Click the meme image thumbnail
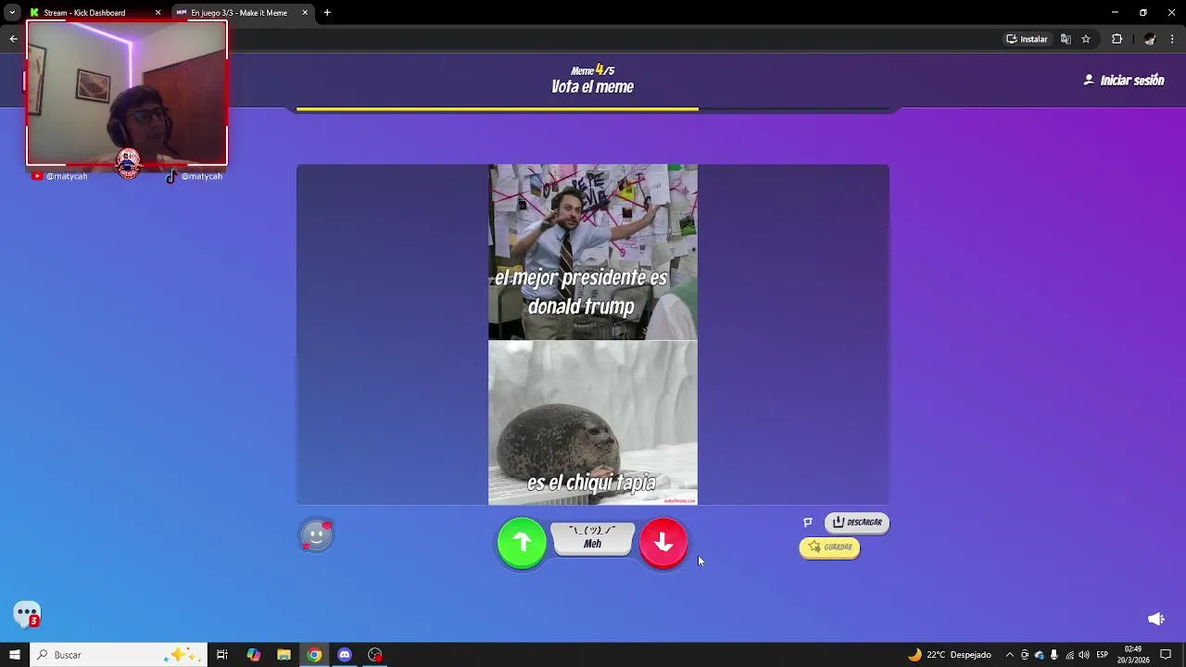The image size is (1186, 667). click(x=593, y=335)
